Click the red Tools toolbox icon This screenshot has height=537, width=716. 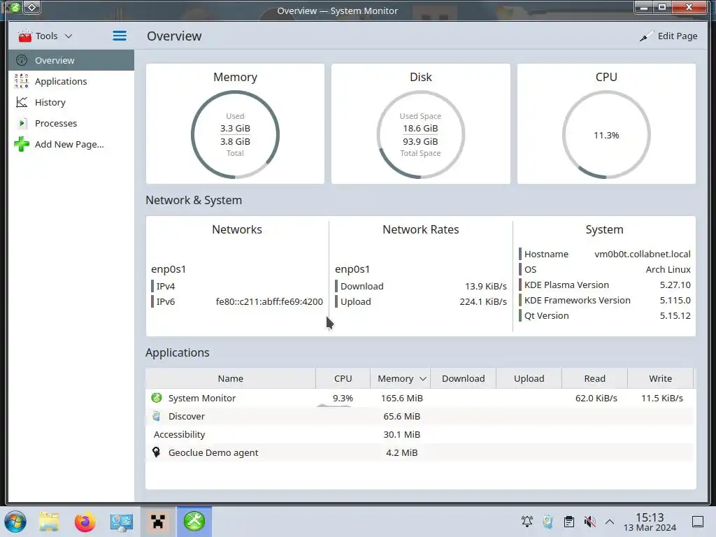point(24,36)
